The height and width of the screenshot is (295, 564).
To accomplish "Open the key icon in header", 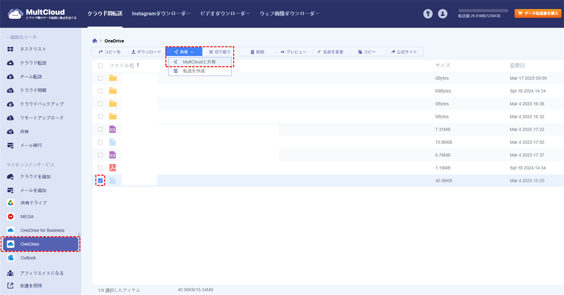I will coord(428,14).
